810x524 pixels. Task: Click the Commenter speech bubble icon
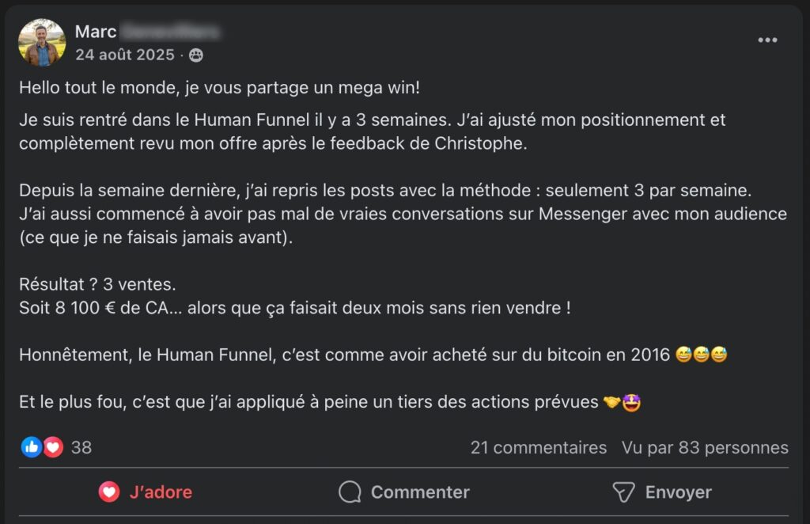coord(350,492)
